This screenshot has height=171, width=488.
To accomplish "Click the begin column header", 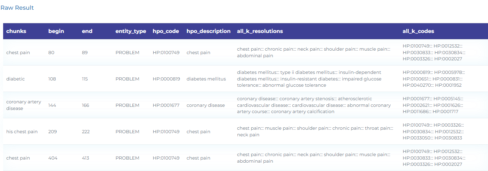I will click(x=56, y=31).
